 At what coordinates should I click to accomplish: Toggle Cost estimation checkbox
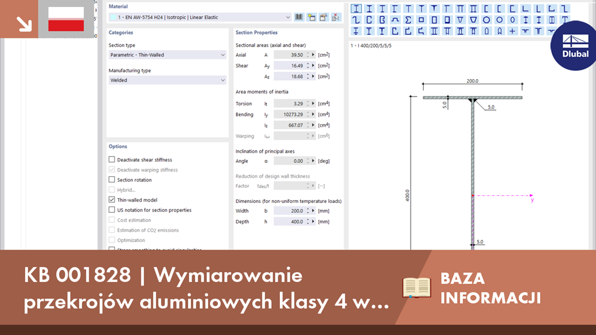click(x=112, y=220)
